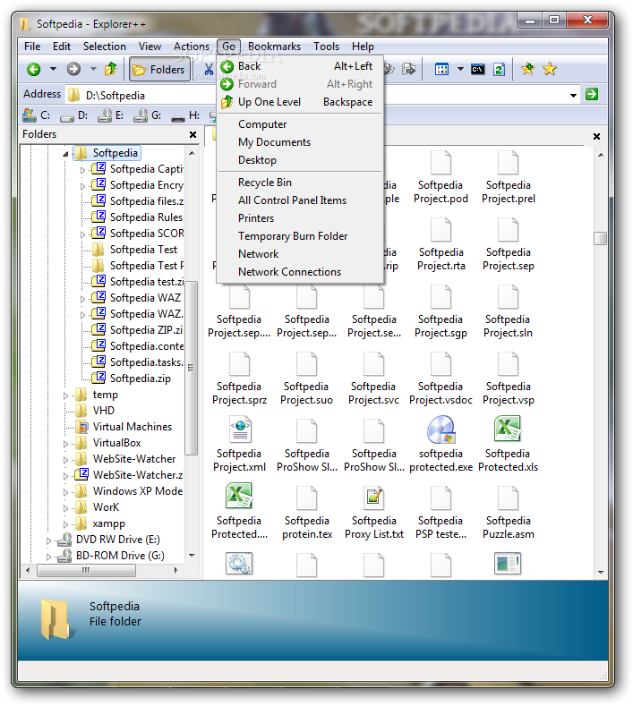Click folder tree scroll-down arrow
Screen dimensions: 633x706
[192, 556]
